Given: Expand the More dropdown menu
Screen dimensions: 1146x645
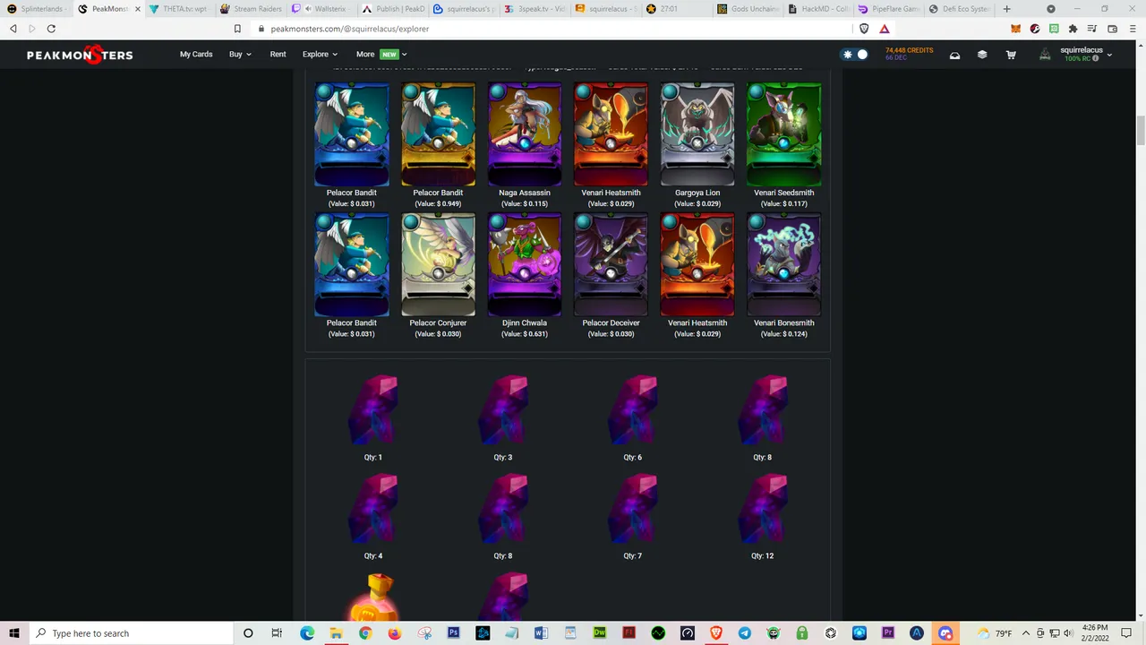Looking at the screenshot, I should (381, 55).
